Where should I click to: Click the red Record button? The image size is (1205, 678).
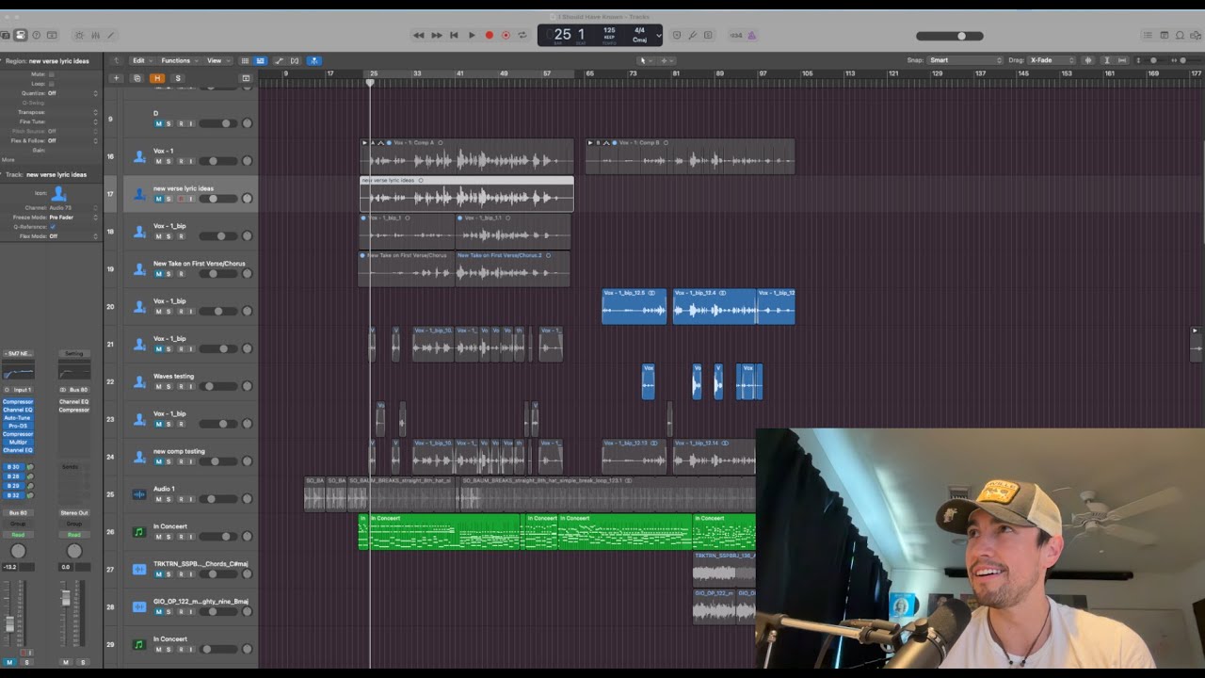point(489,35)
